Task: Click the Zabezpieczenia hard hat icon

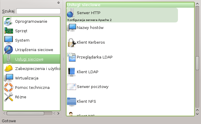Action: pos(9,68)
